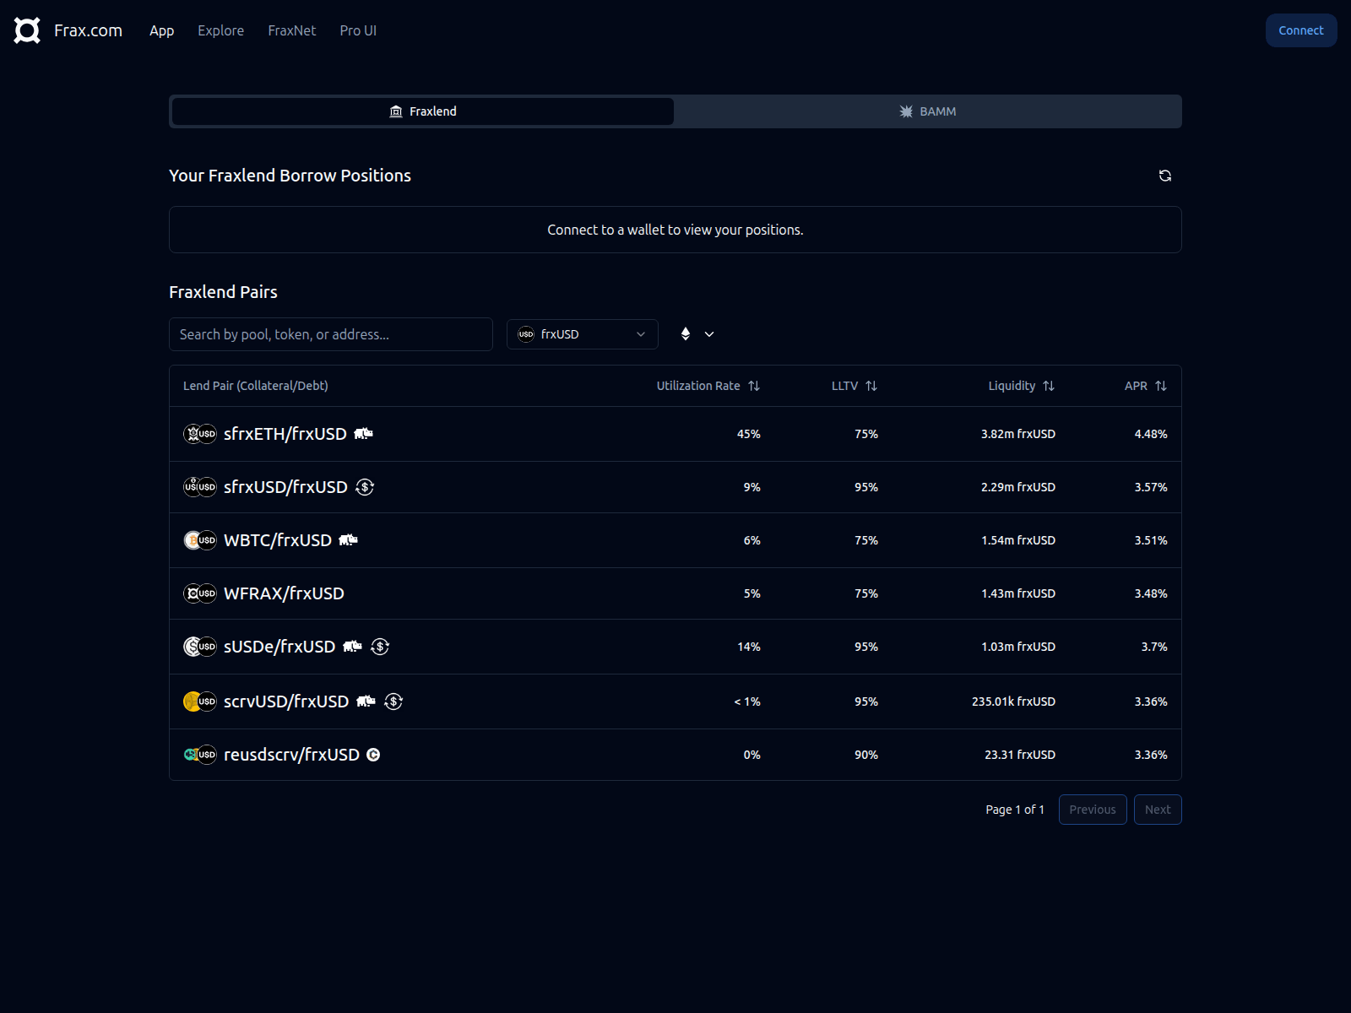This screenshot has width=1351, height=1013.
Task: Sort by APR arrows
Action: coord(1161,386)
